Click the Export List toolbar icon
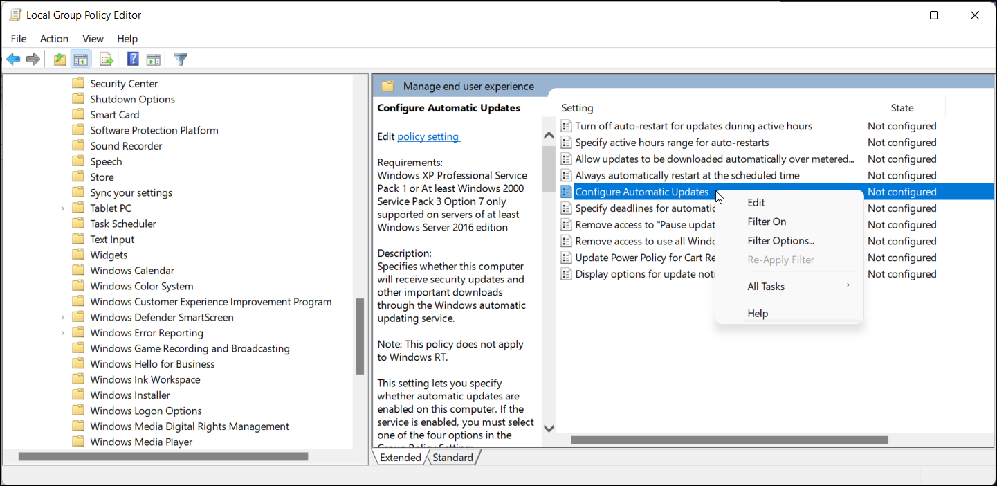This screenshot has width=997, height=486. point(106,59)
